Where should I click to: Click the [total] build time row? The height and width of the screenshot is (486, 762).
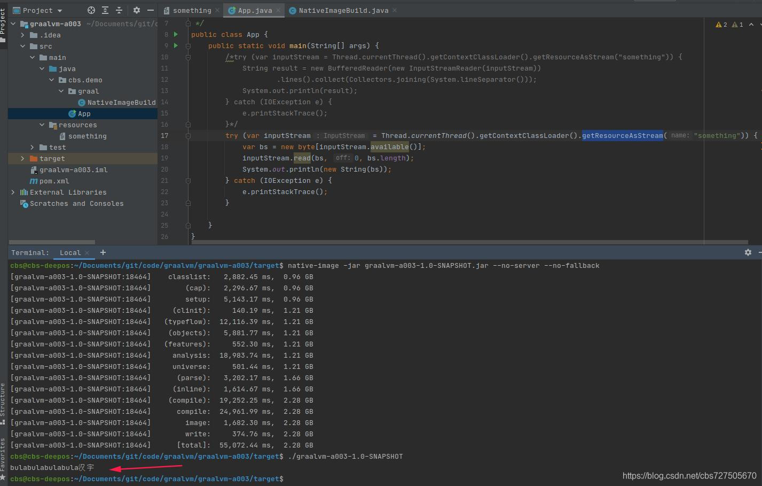[162, 445]
